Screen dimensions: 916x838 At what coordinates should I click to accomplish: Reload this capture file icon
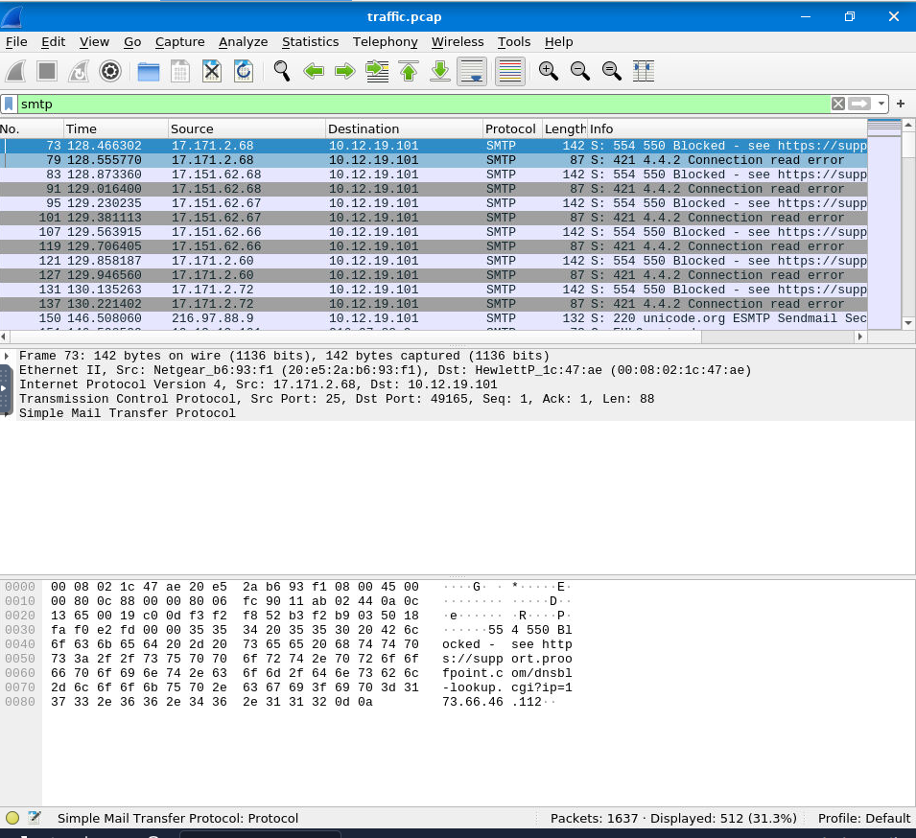[243, 71]
